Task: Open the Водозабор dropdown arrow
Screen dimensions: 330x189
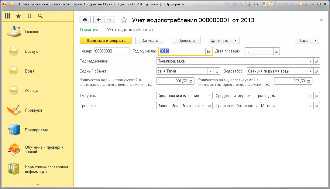Action: click(x=310, y=71)
